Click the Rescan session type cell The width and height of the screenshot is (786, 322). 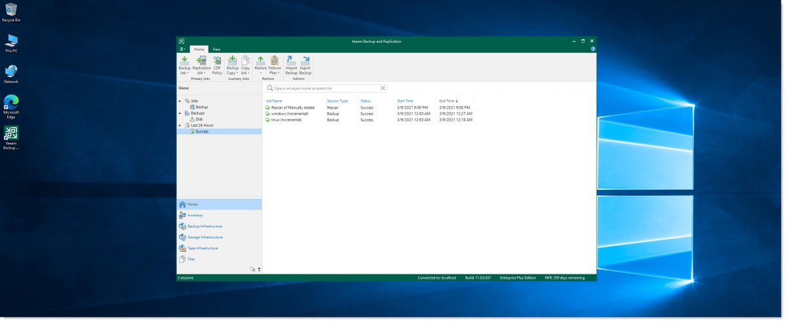tap(333, 107)
